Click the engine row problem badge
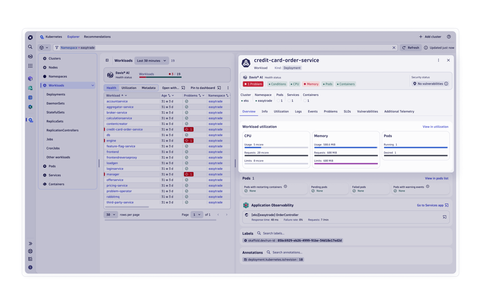This screenshot has height=305, width=481. pos(188,141)
